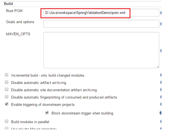Open help for site documentation artifact archiving

[x=161, y=89]
